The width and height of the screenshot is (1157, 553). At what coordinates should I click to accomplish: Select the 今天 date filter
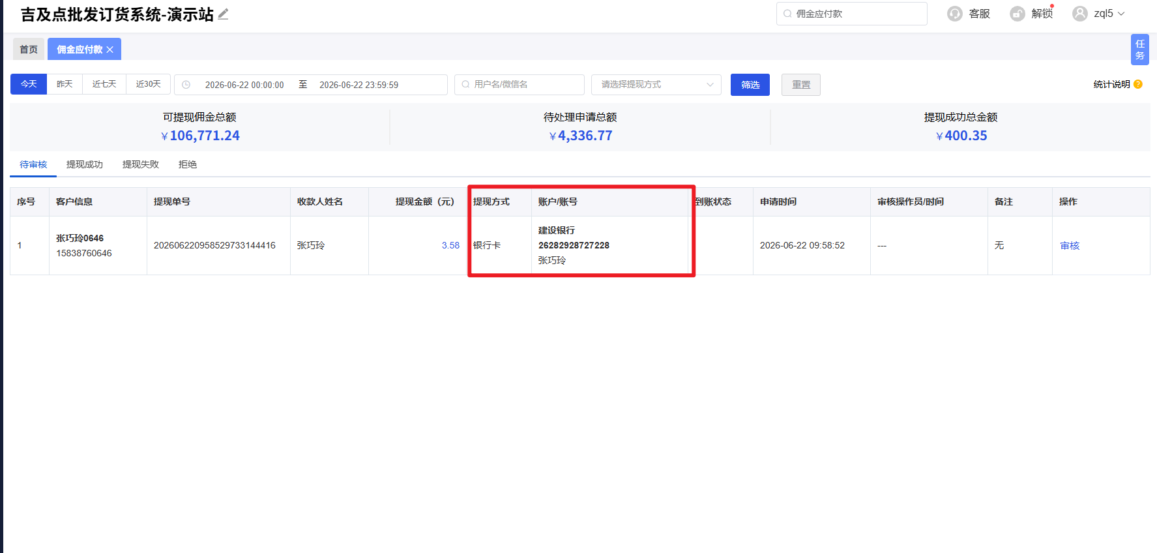[29, 84]
